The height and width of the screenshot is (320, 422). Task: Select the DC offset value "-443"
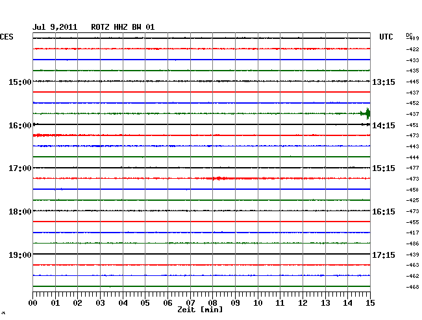click(412, 146)
